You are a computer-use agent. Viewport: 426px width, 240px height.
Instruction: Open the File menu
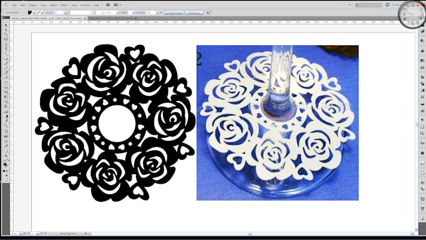click(x=14, y=5)
